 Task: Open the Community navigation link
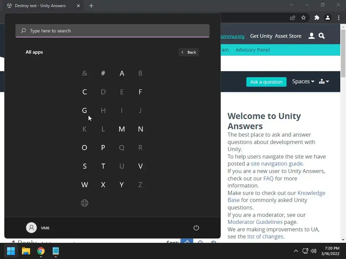point(232,36)
